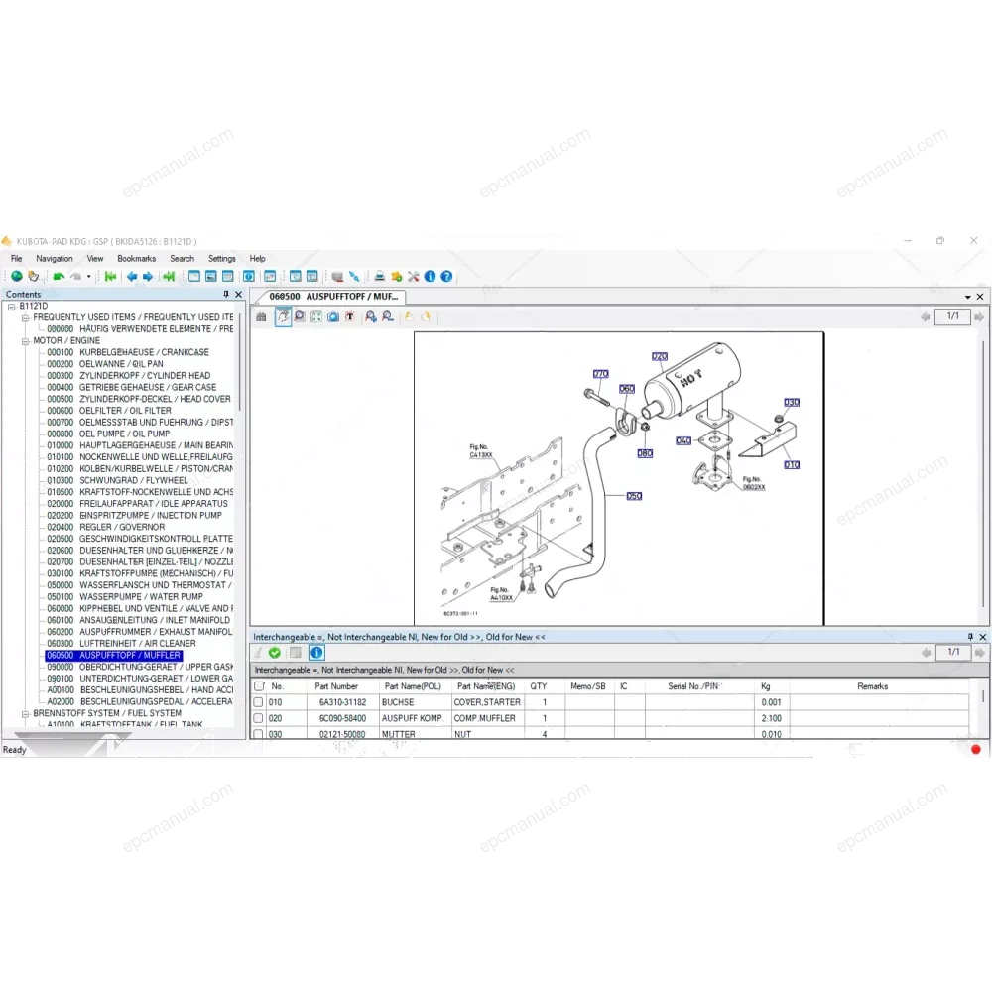Select 020400 REGLER / GOVERNOR
Screen dimensions: 992x992
pos(106,527)
